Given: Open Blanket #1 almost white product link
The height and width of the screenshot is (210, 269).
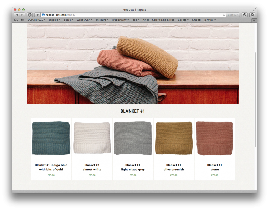Looking at the screenshot, I should click(x=92, y=167).
